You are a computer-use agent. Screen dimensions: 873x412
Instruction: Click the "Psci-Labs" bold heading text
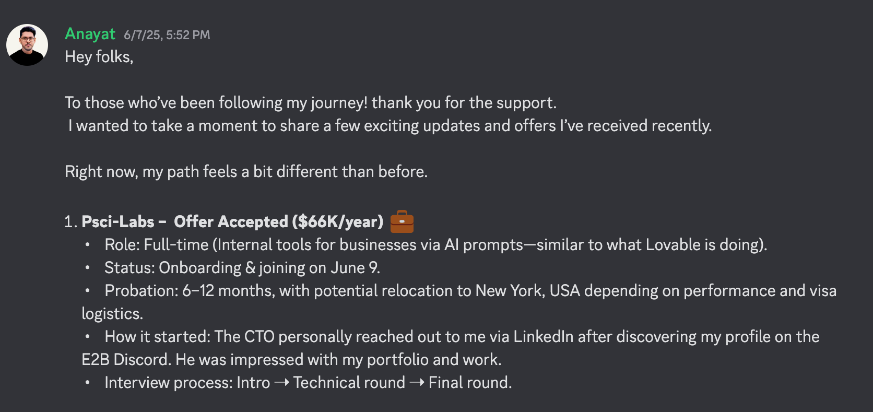(x=118, y=222)
